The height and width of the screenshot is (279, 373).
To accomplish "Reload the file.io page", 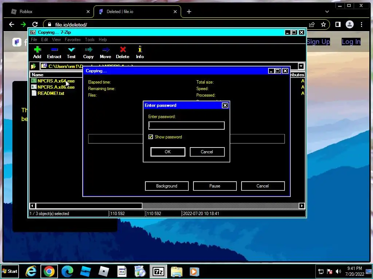I will click(x=35, y=24).
